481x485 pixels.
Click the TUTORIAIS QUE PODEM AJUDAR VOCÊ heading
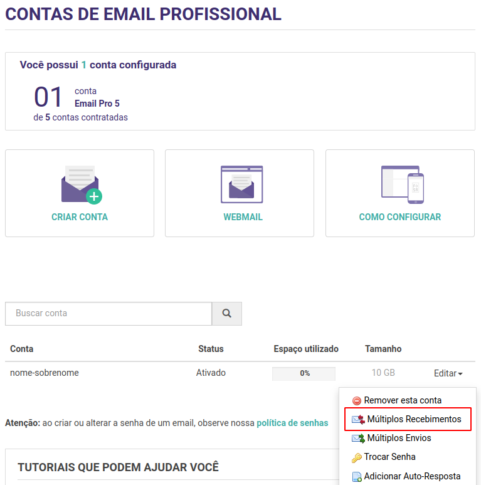[118, 467]
